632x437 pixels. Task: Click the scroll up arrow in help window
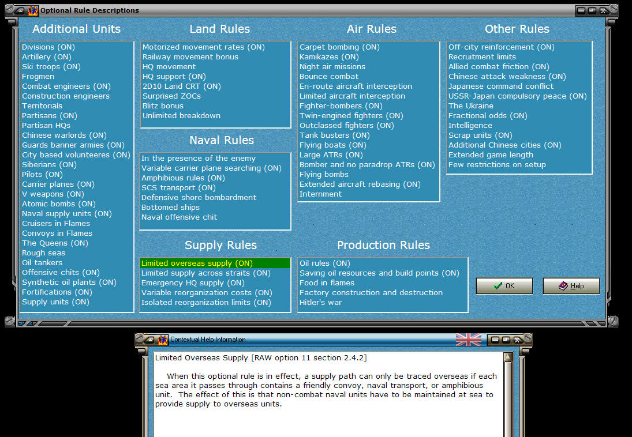(508, 357)
